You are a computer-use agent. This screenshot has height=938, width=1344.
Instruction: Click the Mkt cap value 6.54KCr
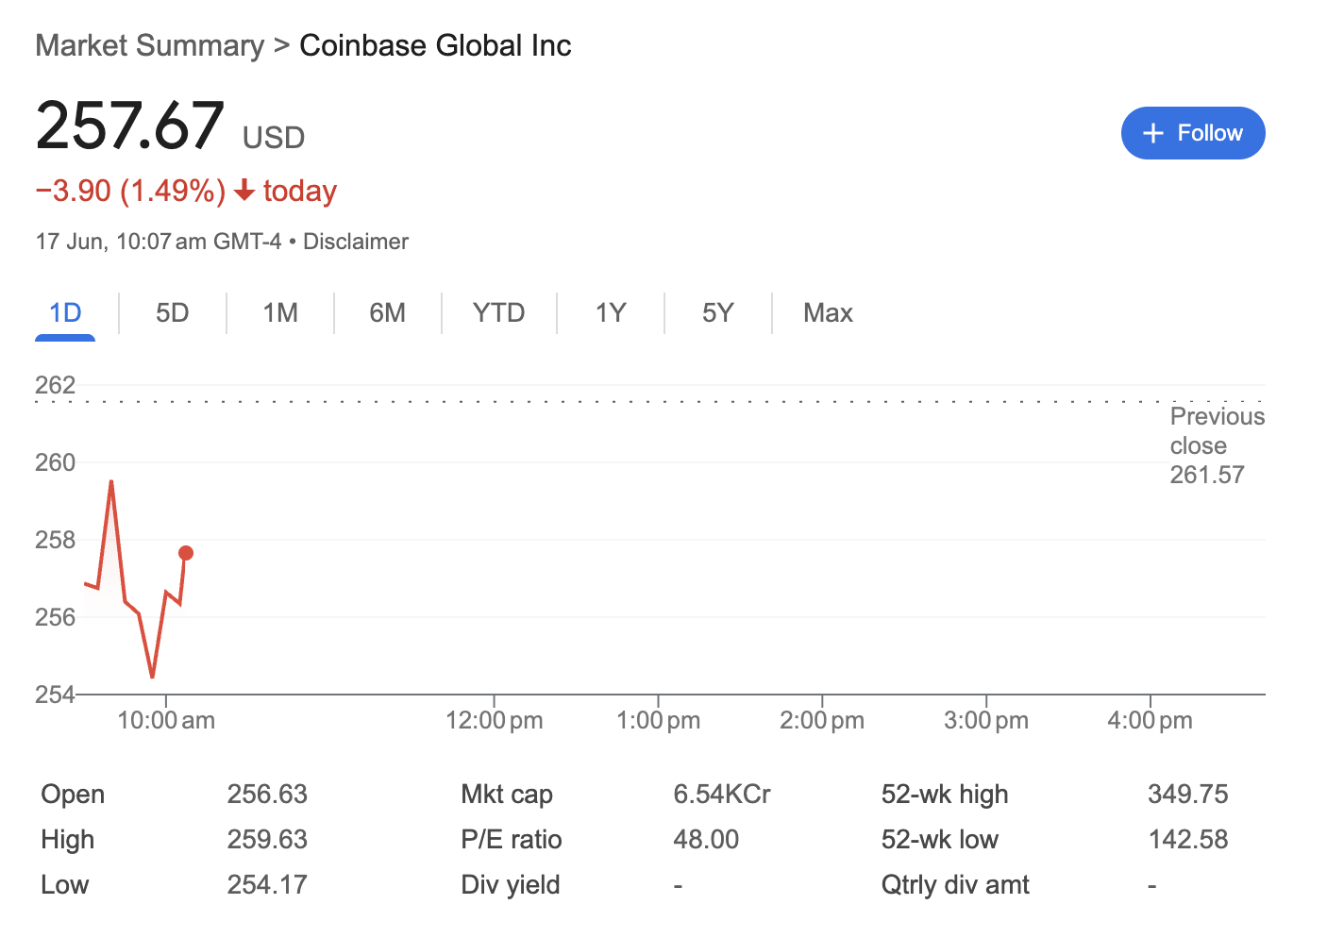pos(722,795)
